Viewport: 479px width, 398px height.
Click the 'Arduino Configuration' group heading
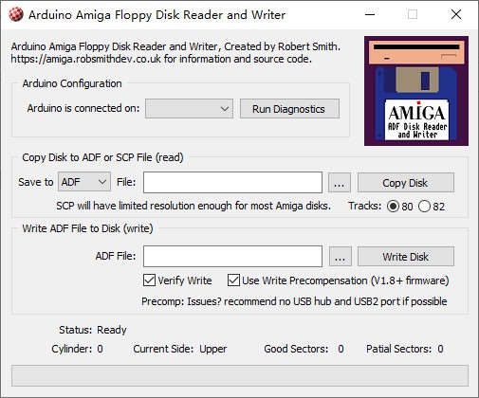(72, 83)
